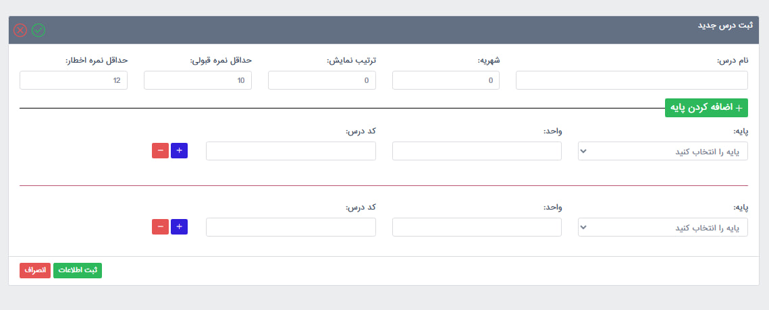Viewport: 769px width, 310px height.
Task: Focus the second کد درس input field
Action: pyautogui.click(x=290, y=228)
